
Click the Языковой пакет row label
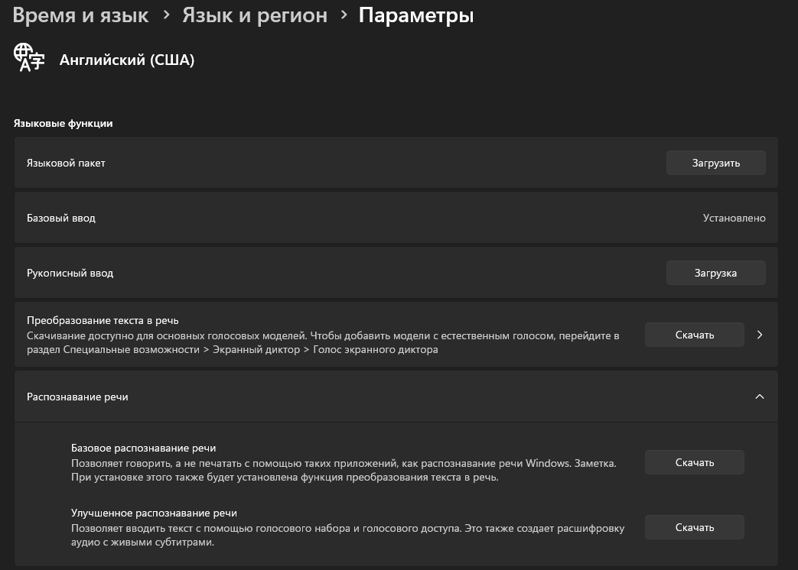(x=66, y=163)
